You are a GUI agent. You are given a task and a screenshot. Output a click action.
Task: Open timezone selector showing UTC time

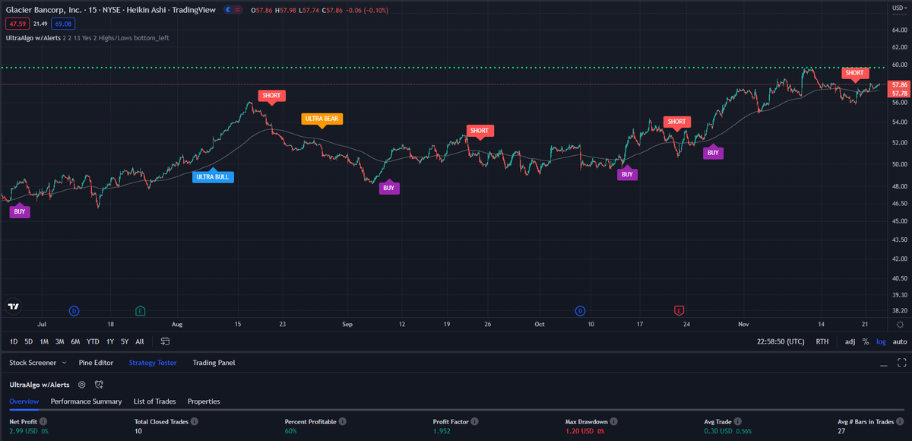click(x=781, y=342)
